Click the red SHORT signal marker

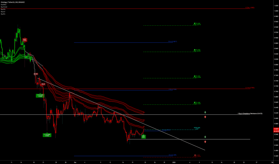pyautogui.click(x=25, y=40)
